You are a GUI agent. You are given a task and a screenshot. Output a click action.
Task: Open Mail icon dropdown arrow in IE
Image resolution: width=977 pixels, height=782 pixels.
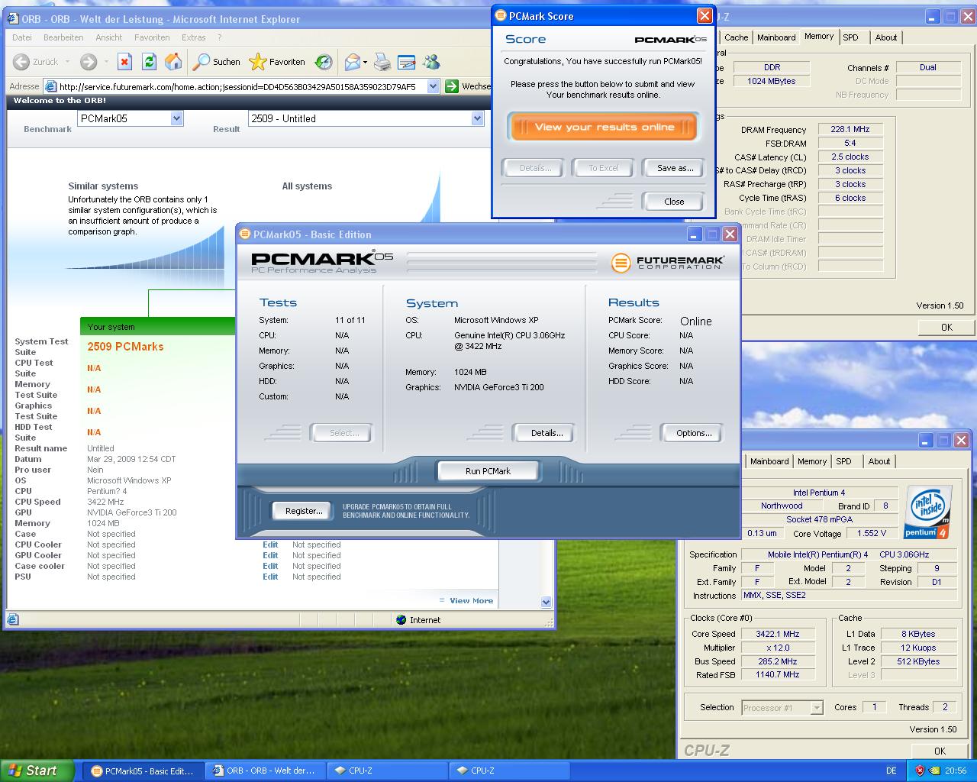tap(365, 62)
